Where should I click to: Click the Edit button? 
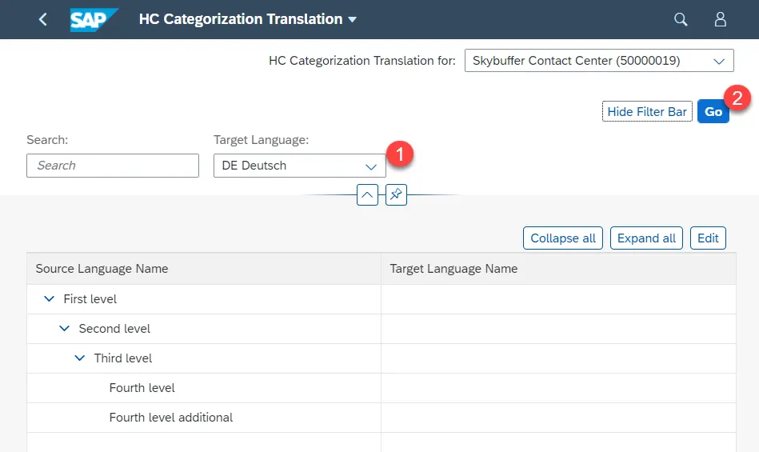click(x=708, y=238)
